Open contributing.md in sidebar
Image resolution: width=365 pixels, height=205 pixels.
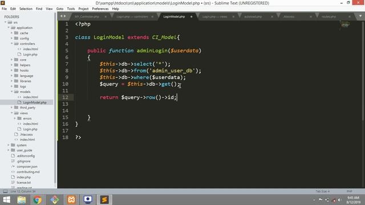(x=28, y=172)
